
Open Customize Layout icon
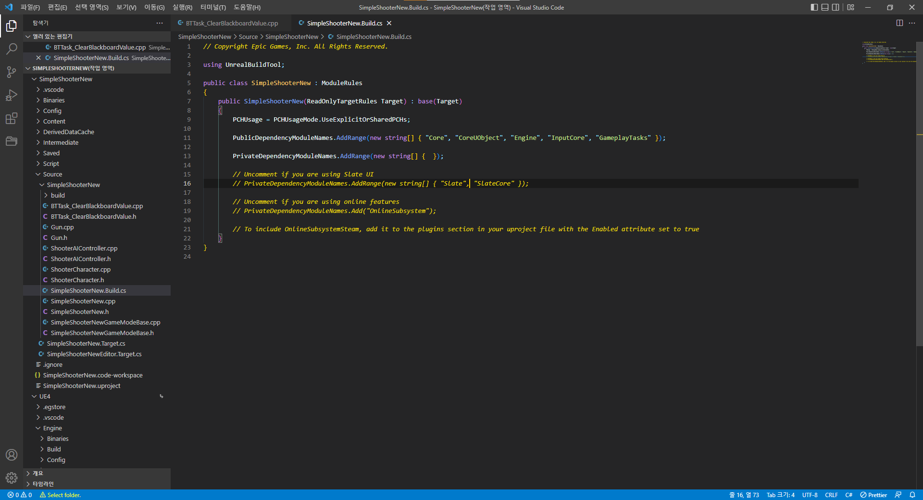coord(851,7)
